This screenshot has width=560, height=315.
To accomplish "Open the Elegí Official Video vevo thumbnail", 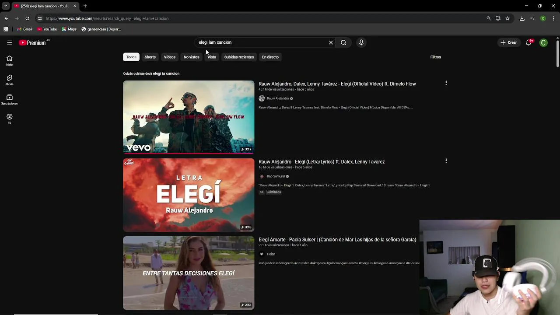I will [189, 117].
